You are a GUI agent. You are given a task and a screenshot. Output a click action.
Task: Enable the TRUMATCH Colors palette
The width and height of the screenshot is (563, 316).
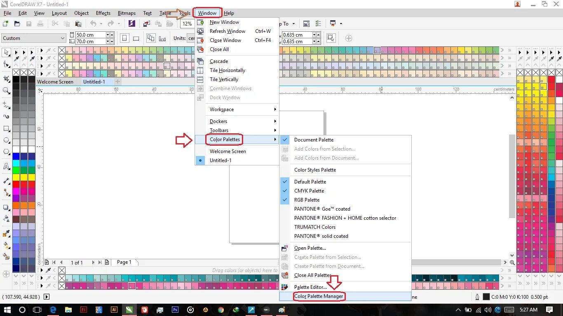(345, 227)
